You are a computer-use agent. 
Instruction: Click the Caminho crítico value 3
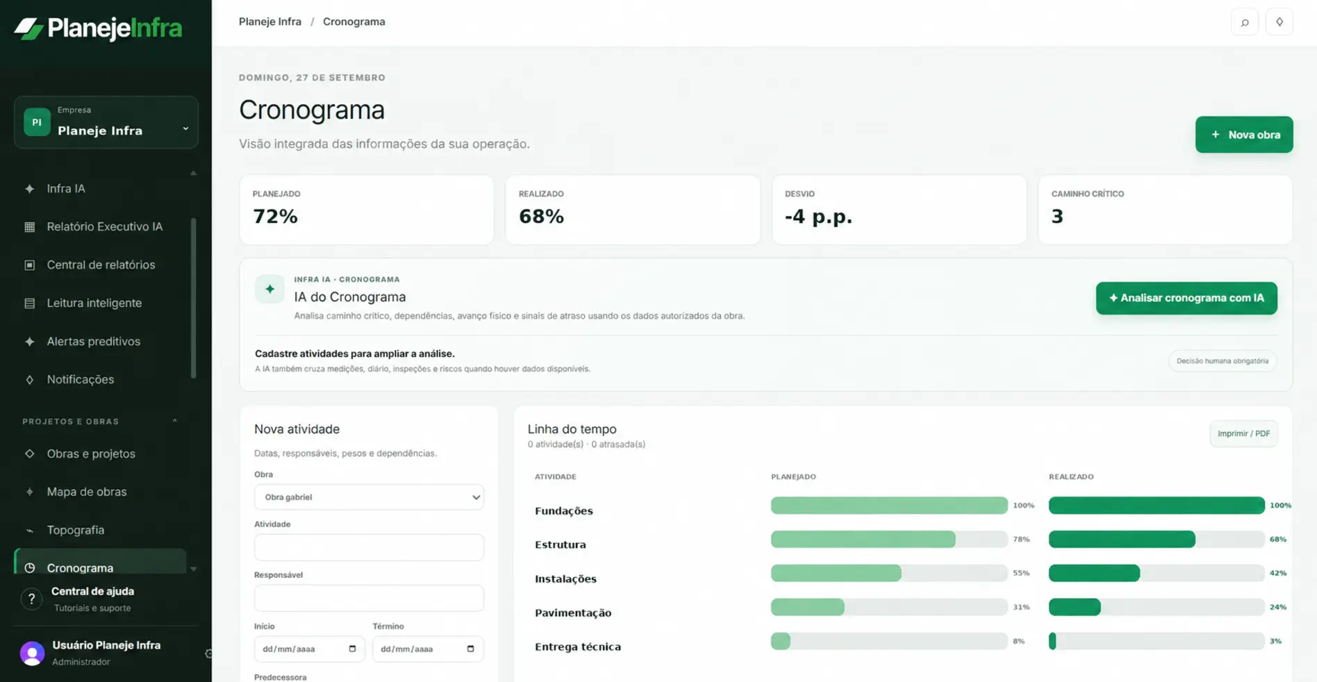pos(1057,217)
